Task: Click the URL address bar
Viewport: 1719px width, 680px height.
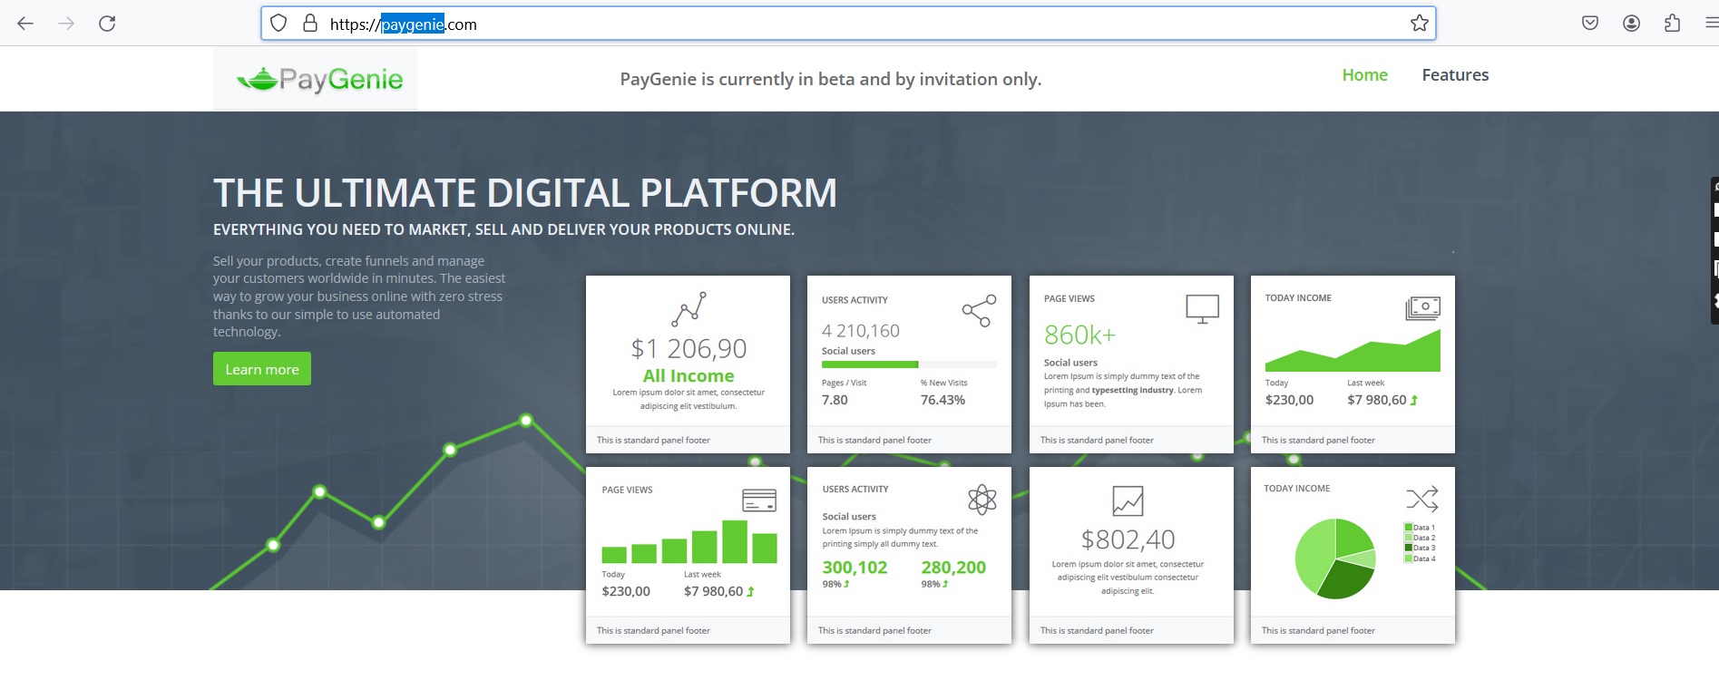Action: tap(848, 24)
